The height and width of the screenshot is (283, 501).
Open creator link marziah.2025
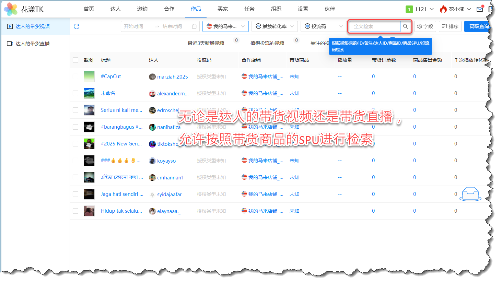point(172,77)
